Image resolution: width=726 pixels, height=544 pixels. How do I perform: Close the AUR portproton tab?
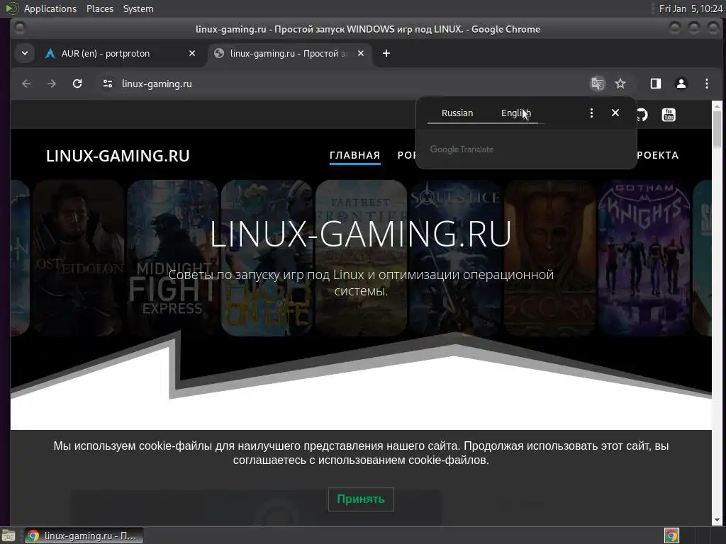(192, 53)
